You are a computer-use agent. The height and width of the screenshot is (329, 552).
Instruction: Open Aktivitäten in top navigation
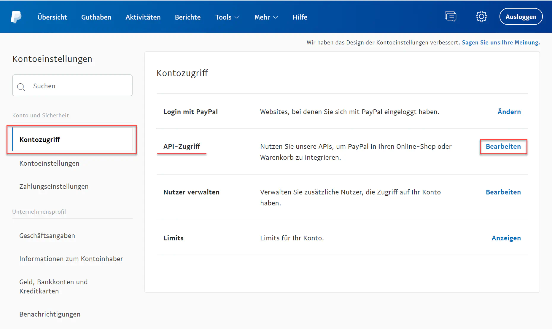[x=143, y=17]
